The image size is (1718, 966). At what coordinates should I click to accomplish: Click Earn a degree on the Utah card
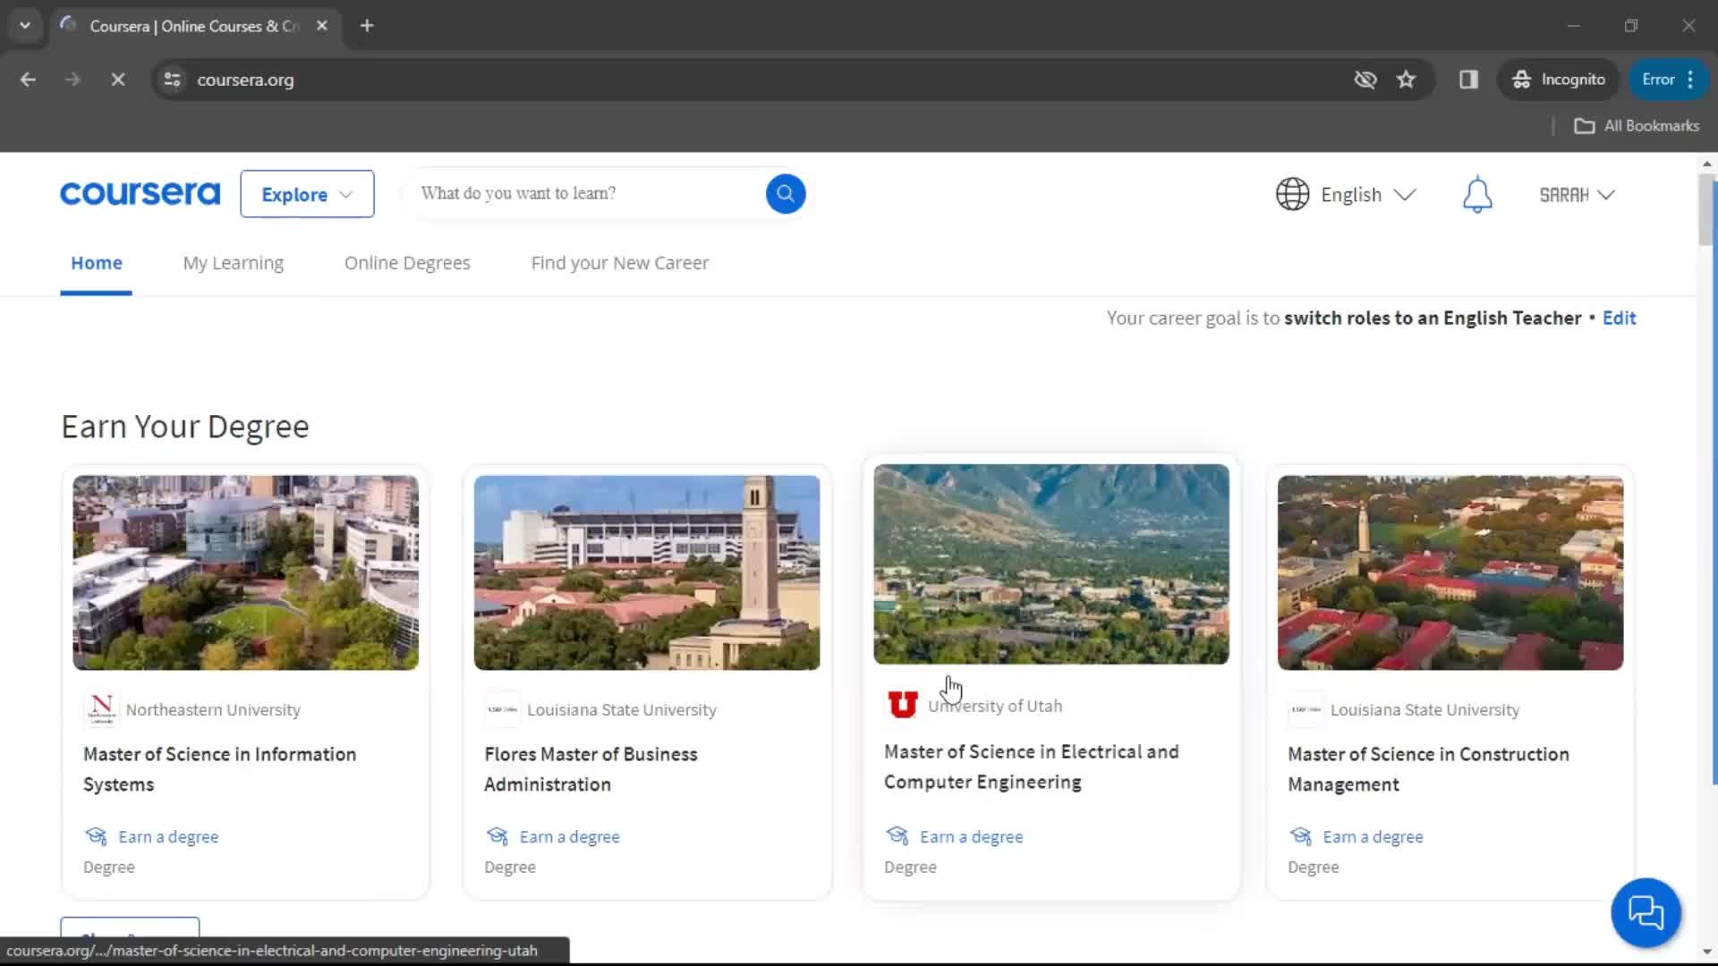(x=971, y=836)
